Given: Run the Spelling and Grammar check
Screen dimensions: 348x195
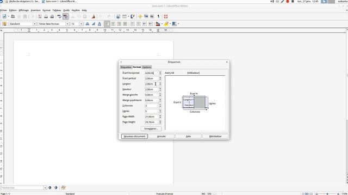Looking at the screenshot, I should tap(59, 17).
